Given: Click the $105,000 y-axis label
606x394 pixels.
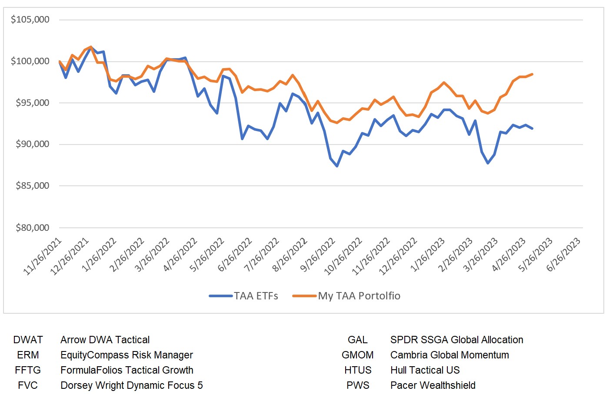Looking at the screenshot, I should coord(30,20).
